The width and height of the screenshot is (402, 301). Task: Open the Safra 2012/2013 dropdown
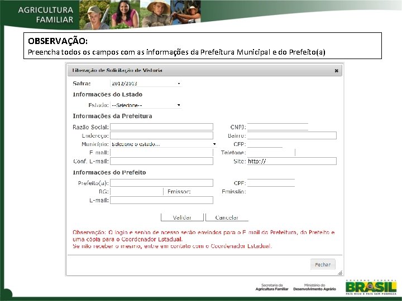pos(146,84)
